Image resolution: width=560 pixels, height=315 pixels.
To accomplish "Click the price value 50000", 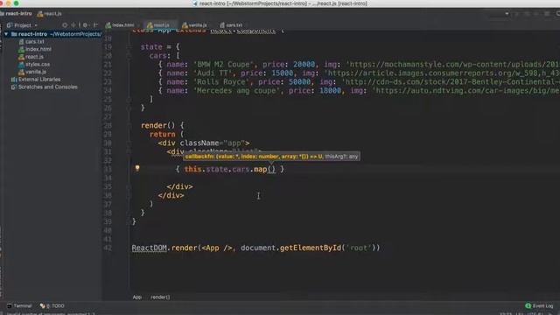I will pyautogui.click(x=299, y=82).
